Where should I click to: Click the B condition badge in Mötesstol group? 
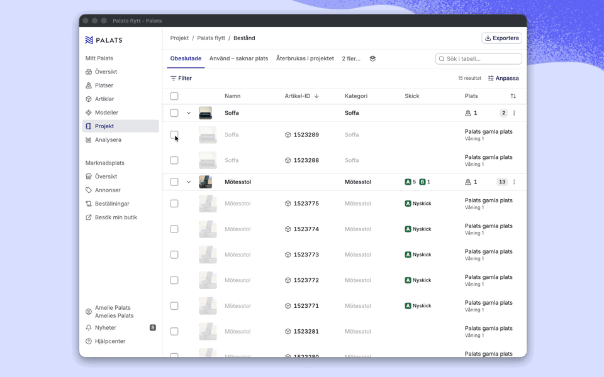423,182
